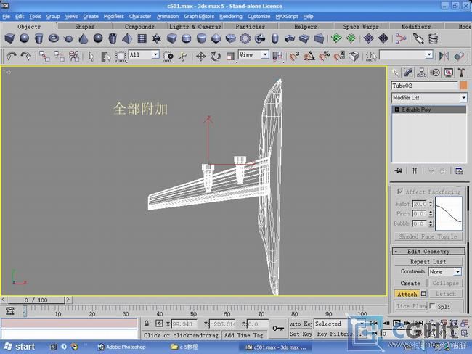472x354 pixels.
Task: Click the Redo arrow icon
Action: point(26,56)
